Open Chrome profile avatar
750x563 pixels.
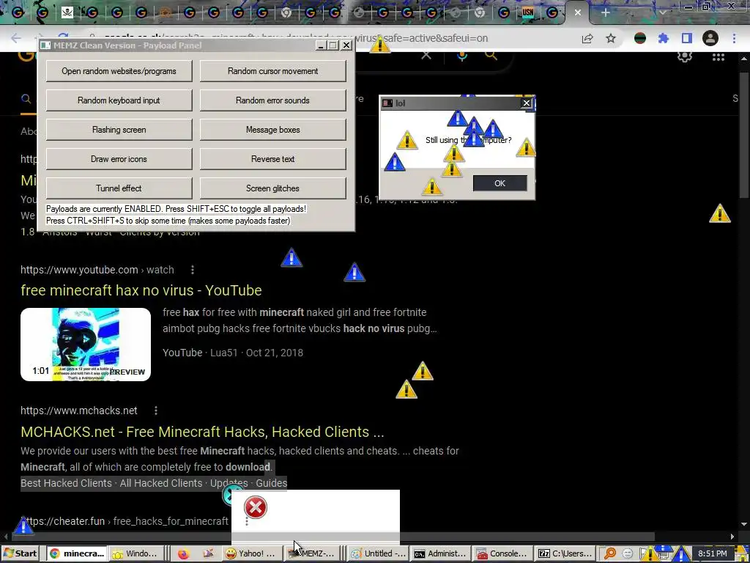point(710,38)
